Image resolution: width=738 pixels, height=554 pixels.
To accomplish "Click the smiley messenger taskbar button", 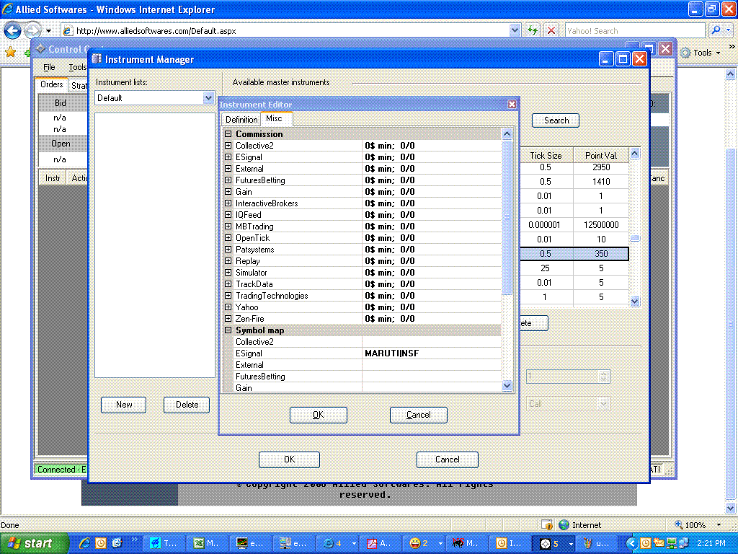I will click(x=425, y=543).
